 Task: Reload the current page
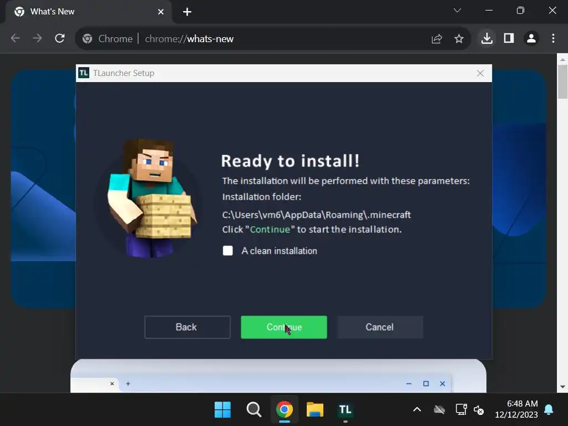click(60, 38)
